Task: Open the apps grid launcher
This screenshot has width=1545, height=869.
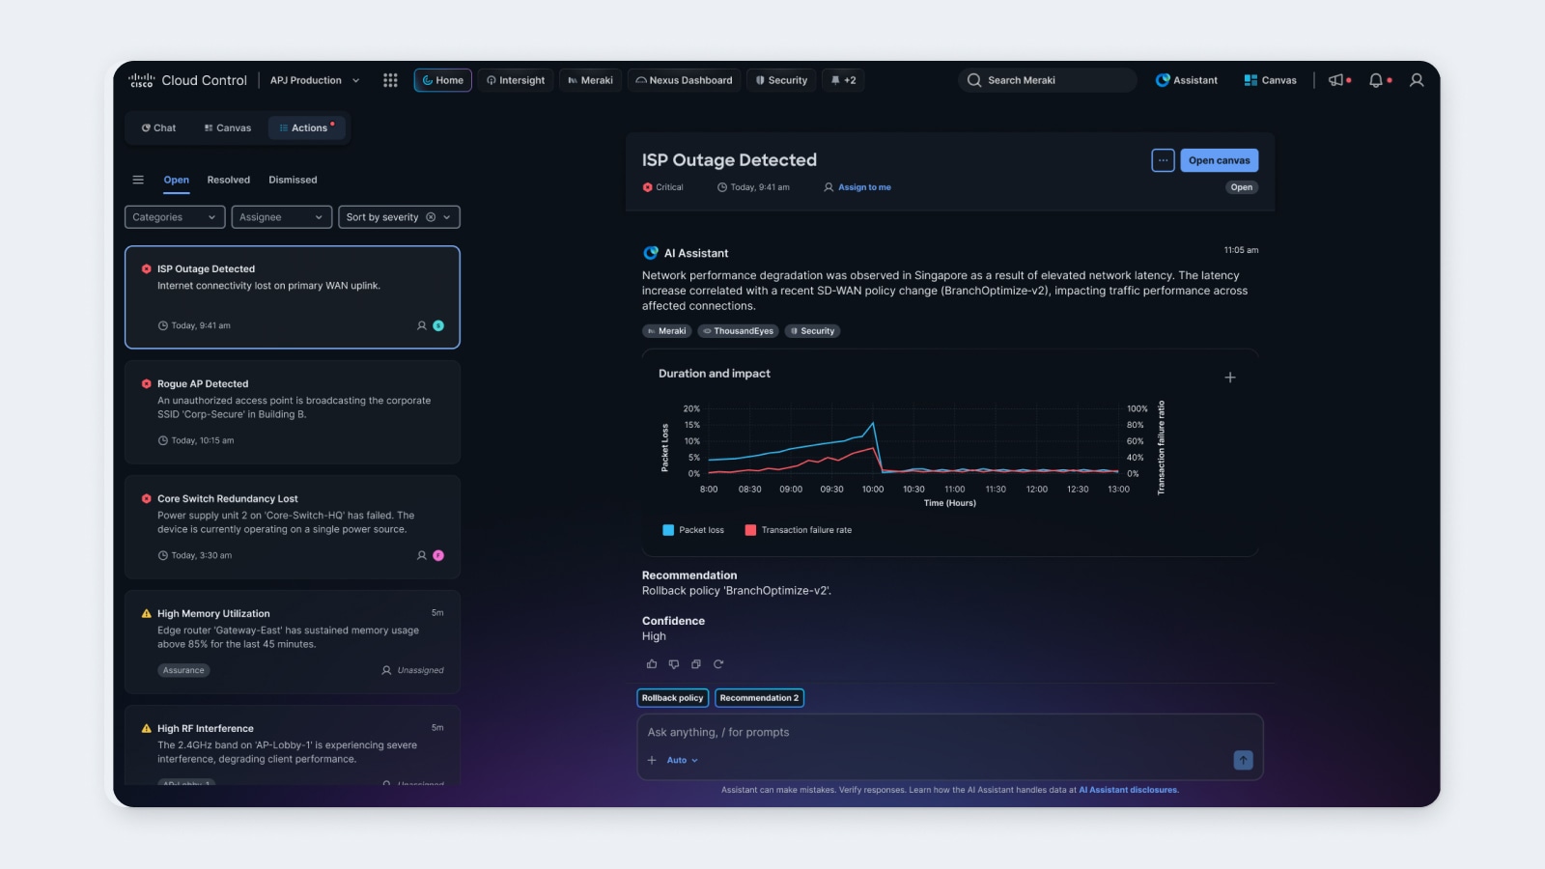Action: pos(390,80)
